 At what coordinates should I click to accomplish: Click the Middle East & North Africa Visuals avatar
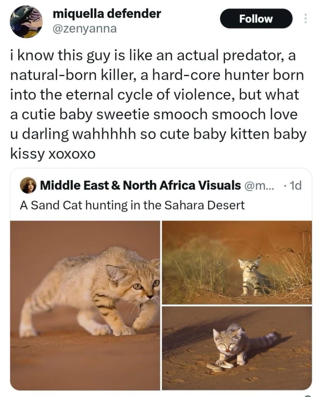pyautogui.click(x=29, y=186)
